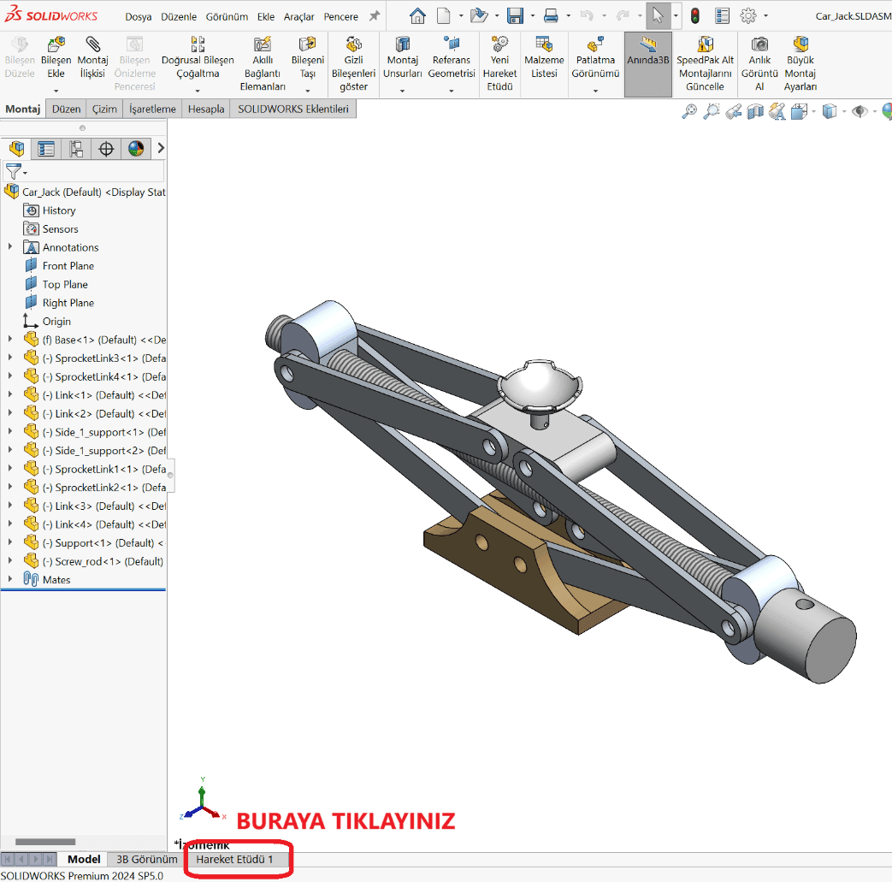Click the Front Plane item
Image resolution: width=892 pixels, height=882 pixels.
68,266
